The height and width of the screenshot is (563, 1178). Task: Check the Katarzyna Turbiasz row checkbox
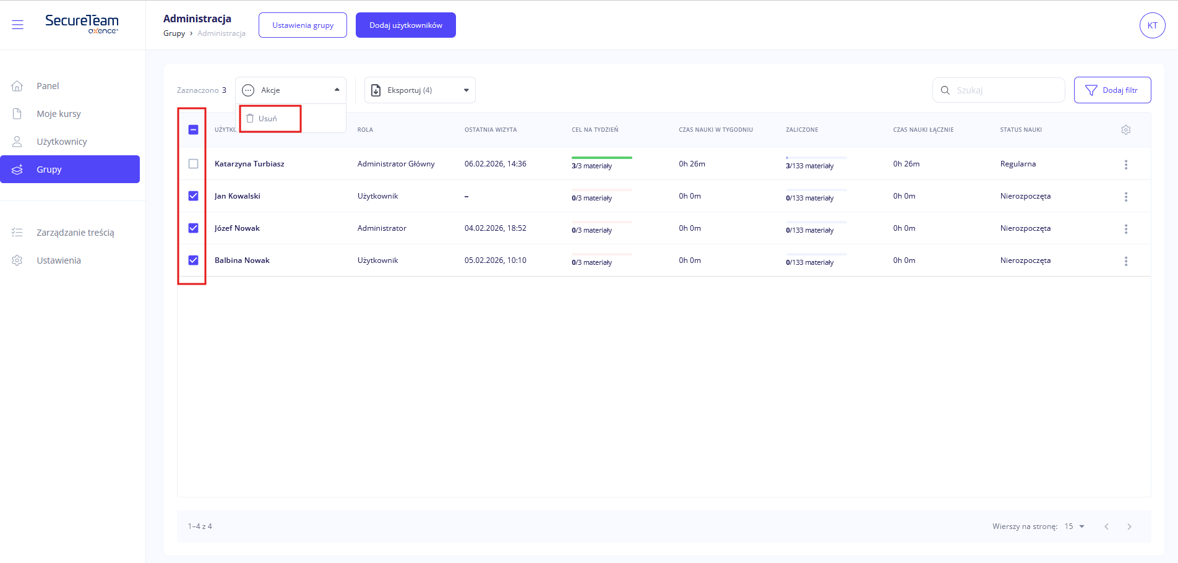pyautogui.click(x=193, y=164)
